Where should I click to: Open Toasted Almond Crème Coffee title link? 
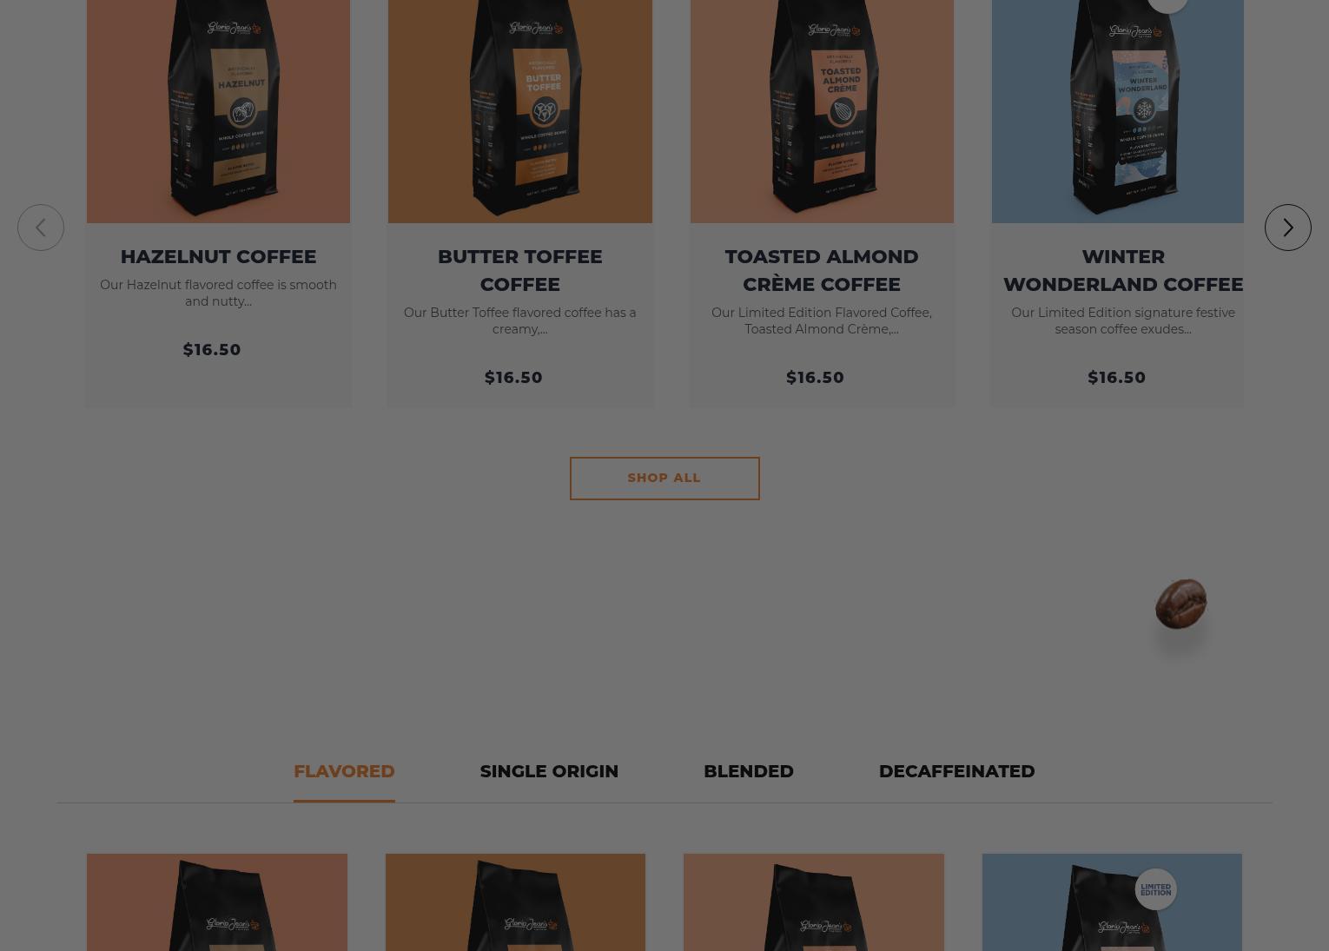822,270
